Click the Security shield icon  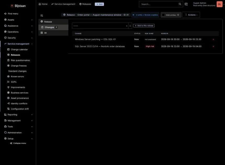5,38
